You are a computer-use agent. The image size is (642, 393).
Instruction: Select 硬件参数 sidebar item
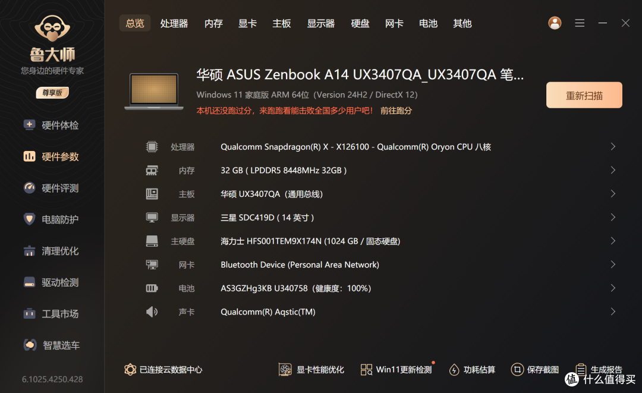(51, 157)
